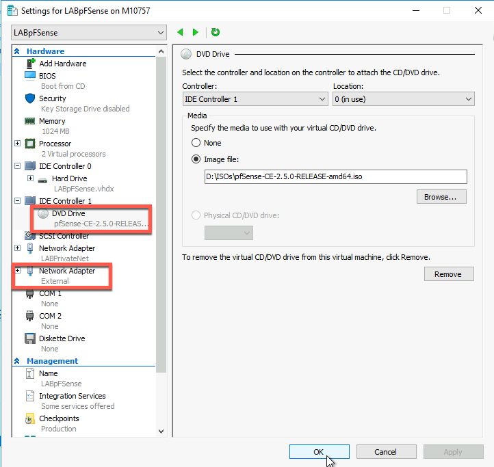Viewport: 494px width, 467px height.
Task: Expand the Processor tree node
Action: point(18,144)
